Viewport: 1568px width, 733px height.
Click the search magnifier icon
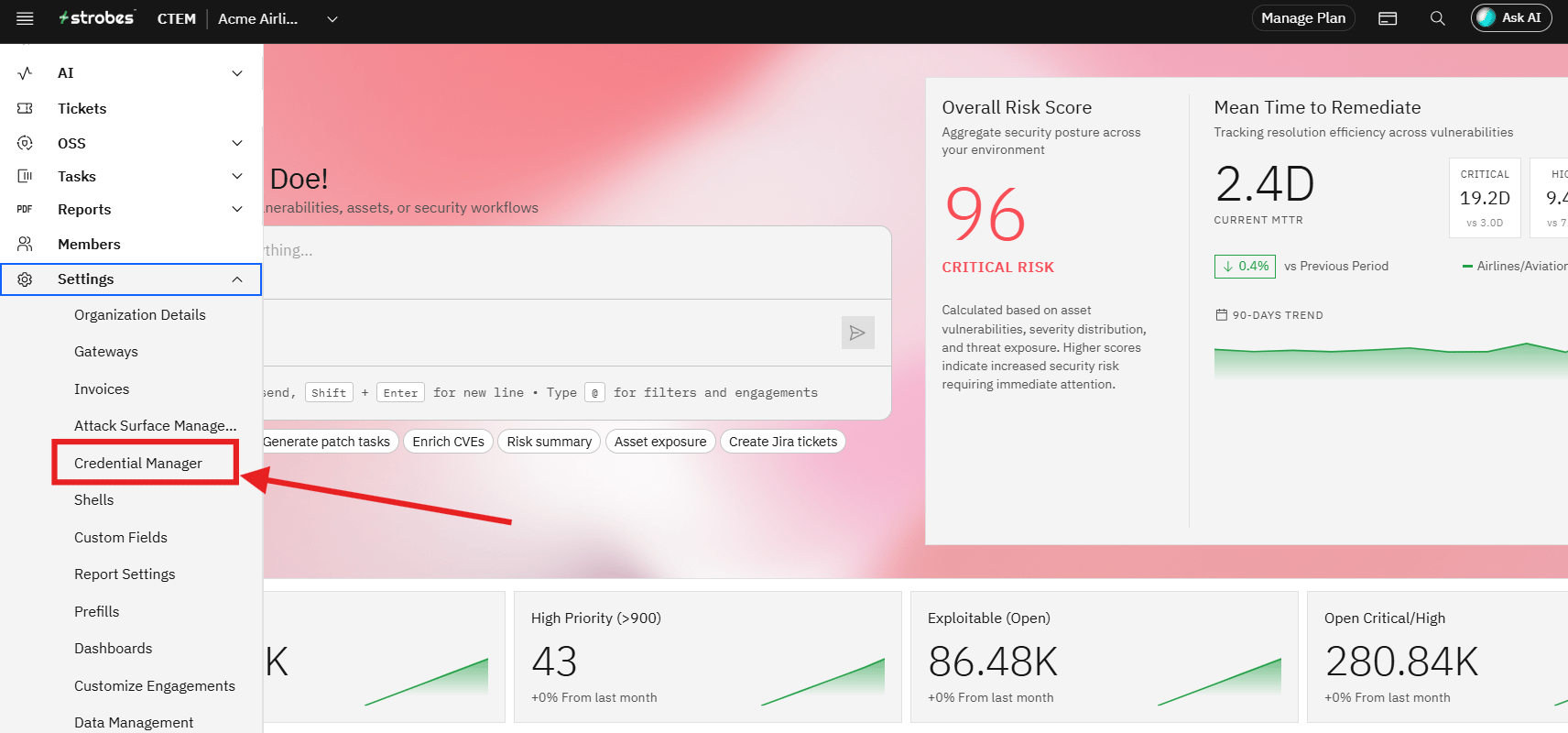(1437, 18)
